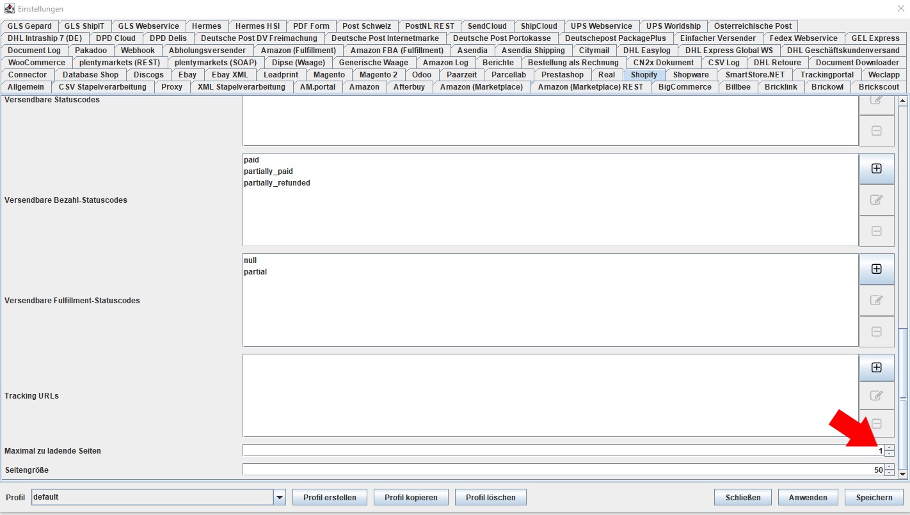The image size is (910, 515).
Task: Focus the Maximal zu ladende Seiten field
Action: tap(564, 450)
